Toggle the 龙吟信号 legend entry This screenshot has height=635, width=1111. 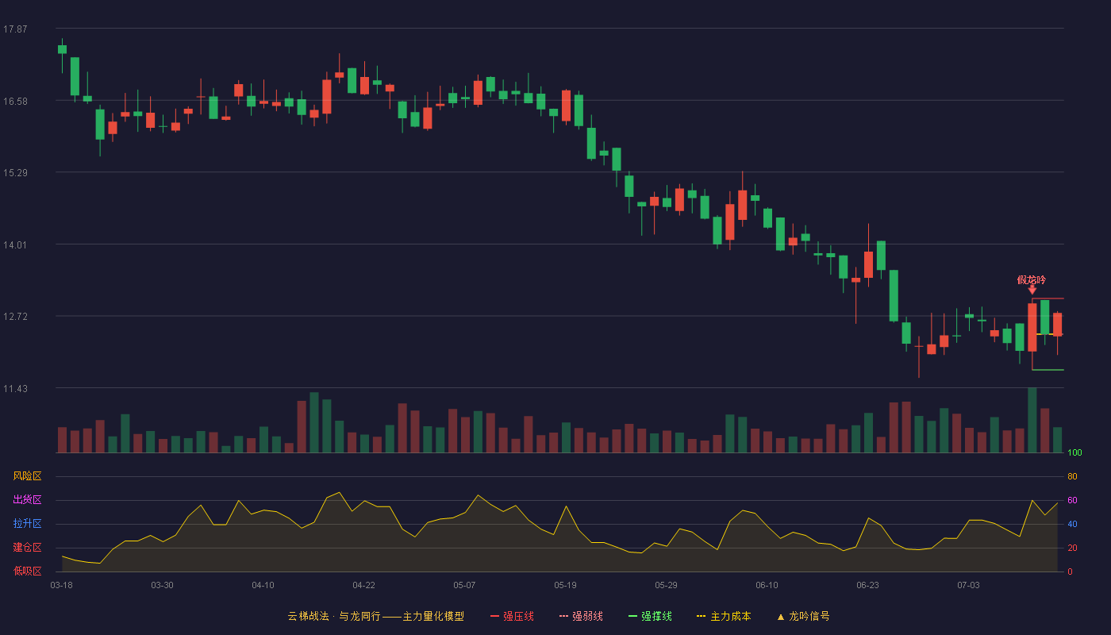802,616
